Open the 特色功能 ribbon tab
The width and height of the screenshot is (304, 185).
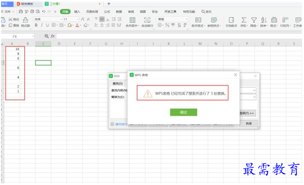click(189, 12)
